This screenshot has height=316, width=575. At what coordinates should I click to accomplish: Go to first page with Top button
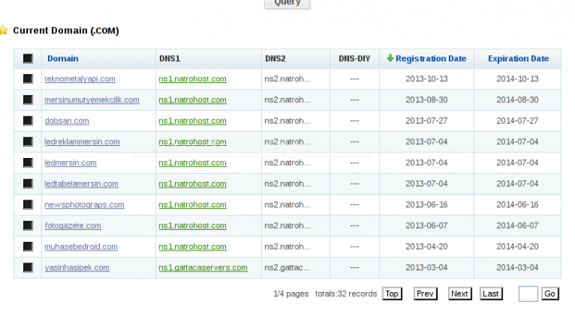tap(391, 294)
